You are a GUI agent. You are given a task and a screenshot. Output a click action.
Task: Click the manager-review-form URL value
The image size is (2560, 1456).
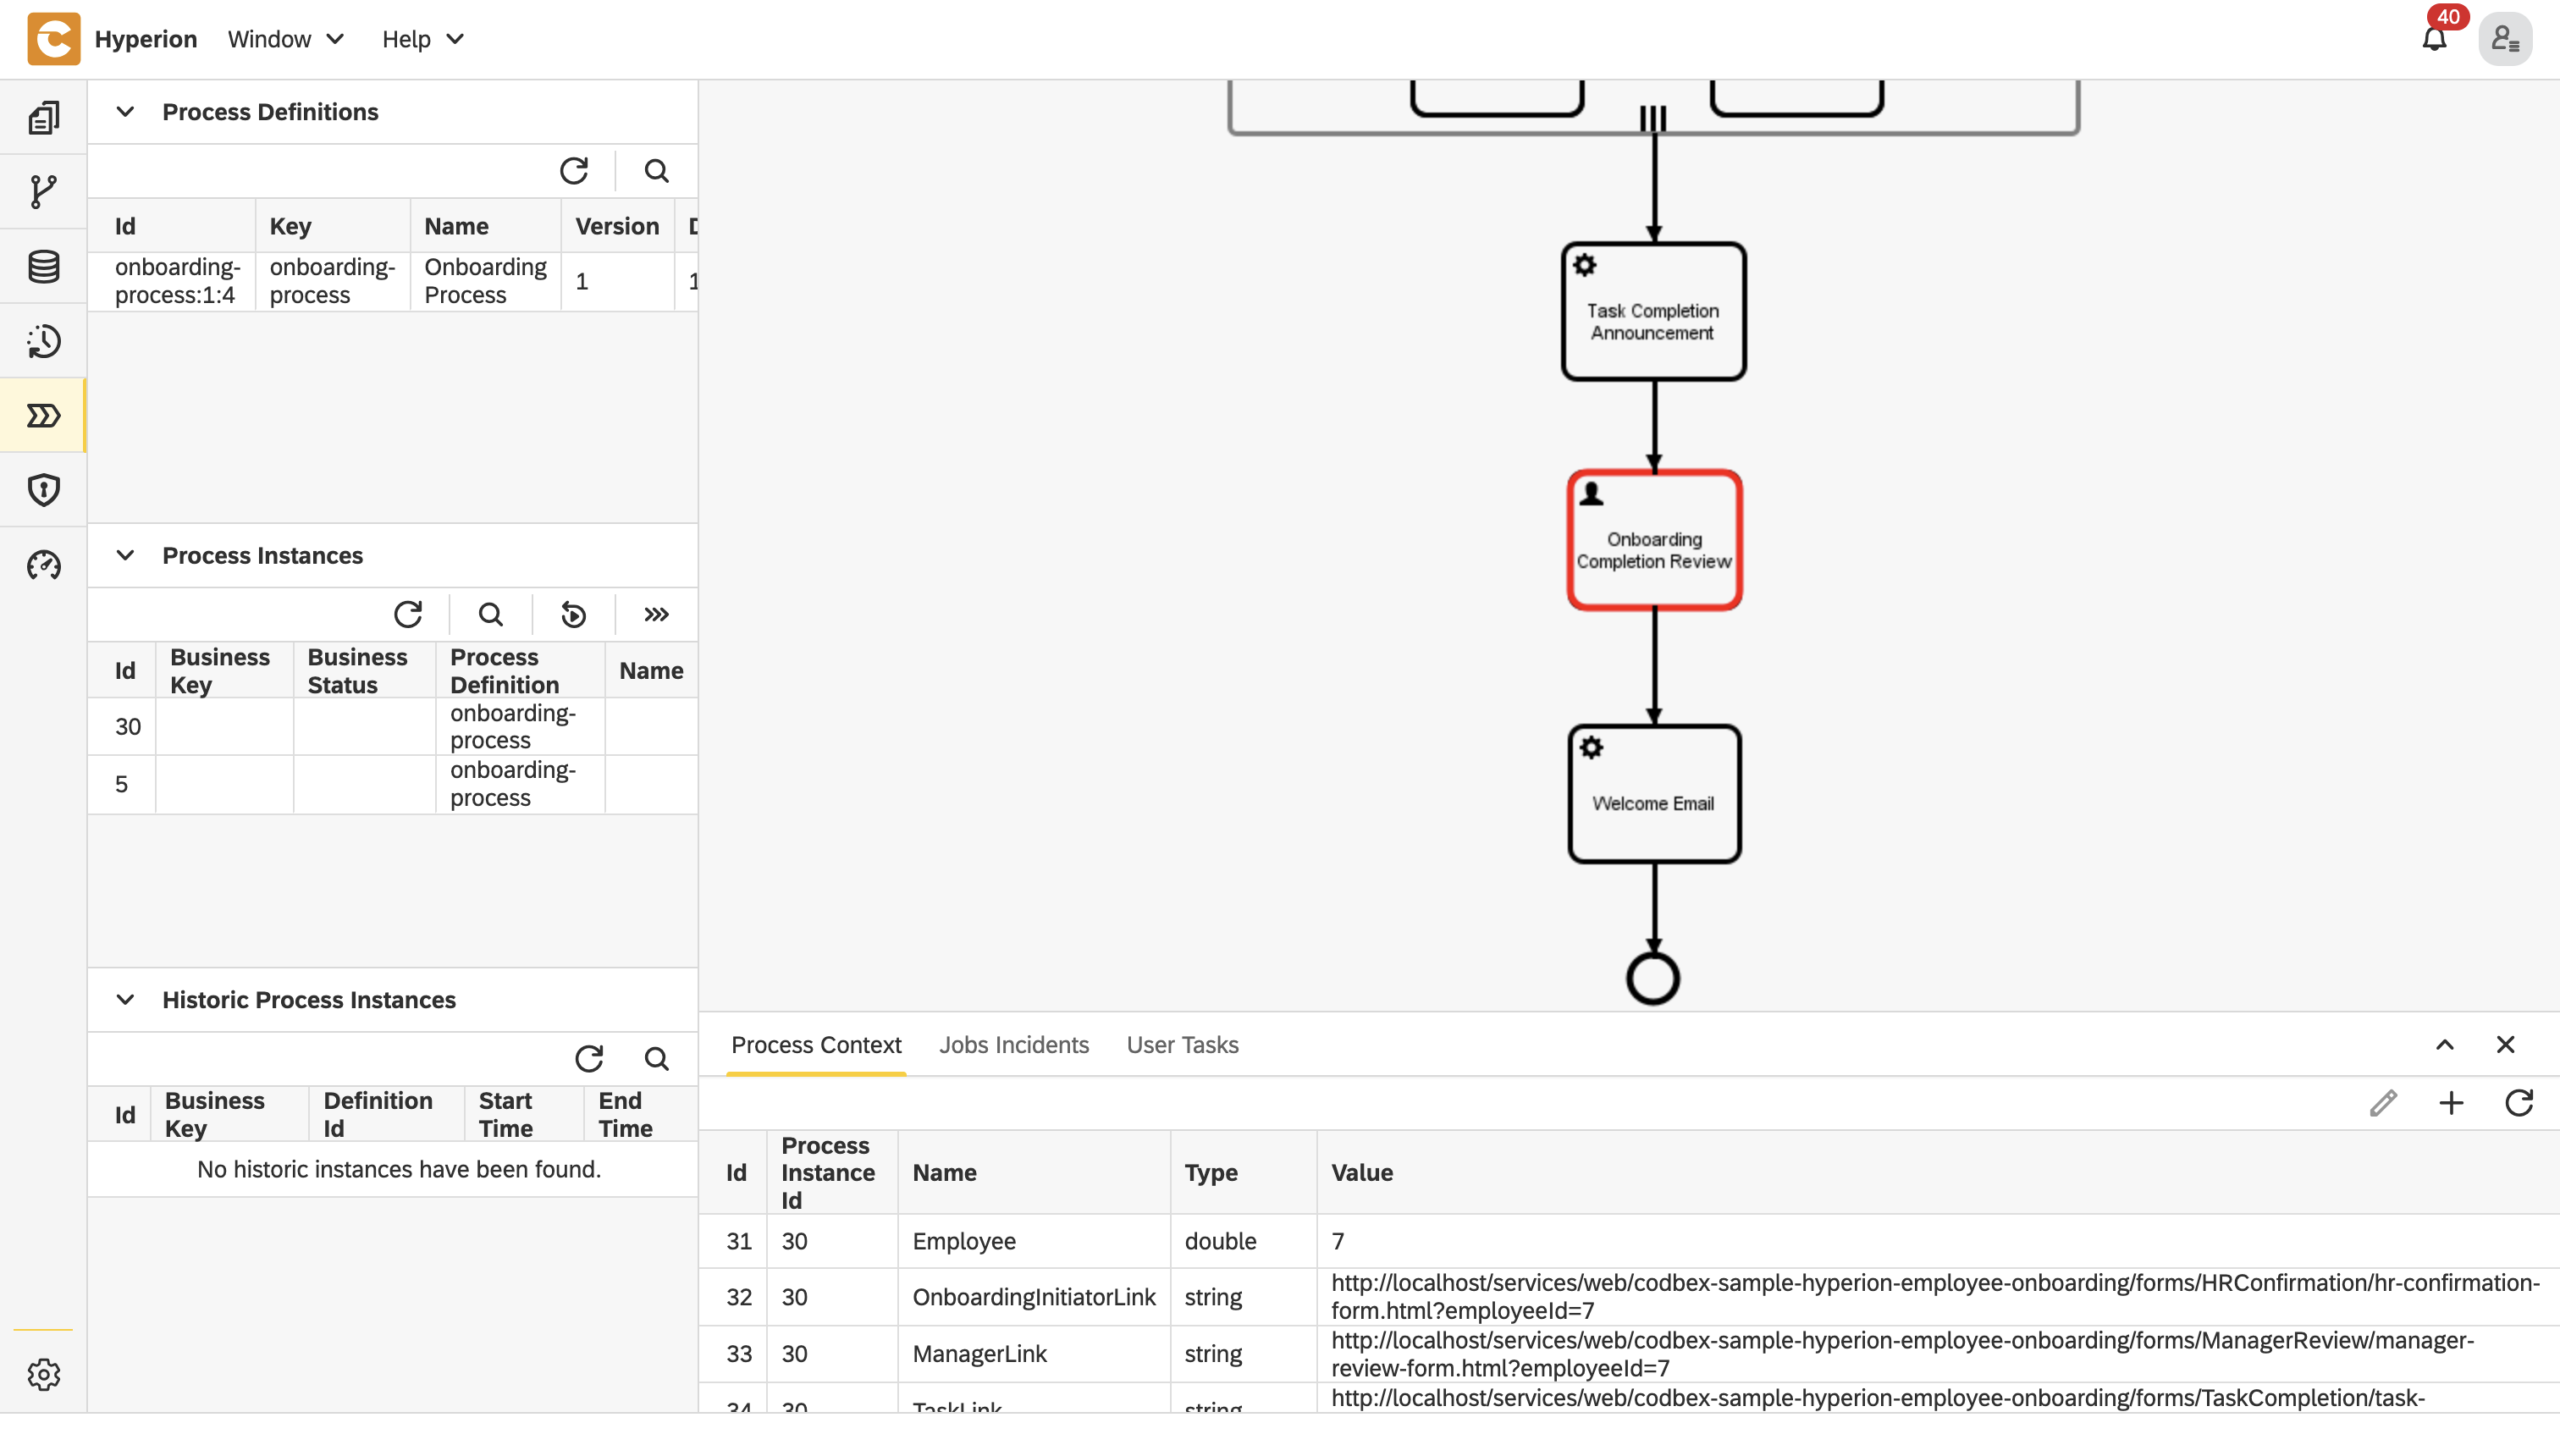tap(1902, 1354)
